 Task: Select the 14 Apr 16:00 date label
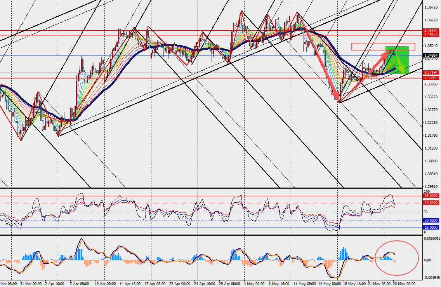pos(130,284)
